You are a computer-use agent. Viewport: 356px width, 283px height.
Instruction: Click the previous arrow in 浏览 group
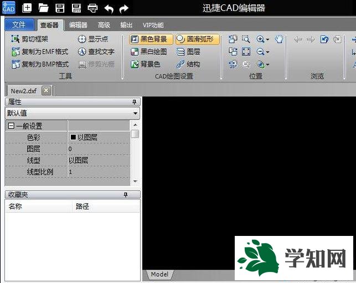[298, 39]
